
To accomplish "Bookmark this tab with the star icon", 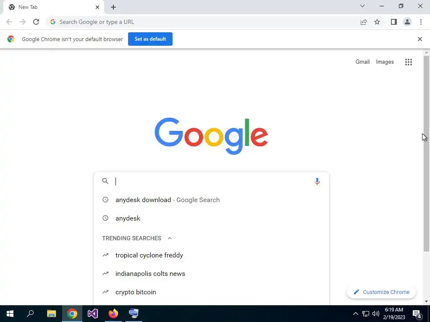I will click(x=377, y=22).
